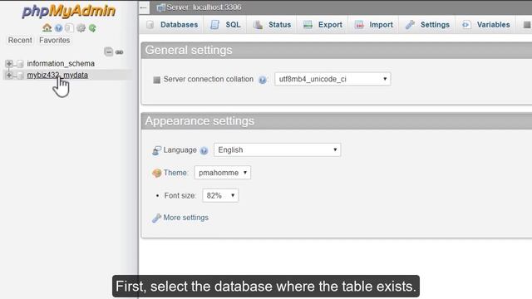Click the Appearance settings heading

tap(199, 121)
